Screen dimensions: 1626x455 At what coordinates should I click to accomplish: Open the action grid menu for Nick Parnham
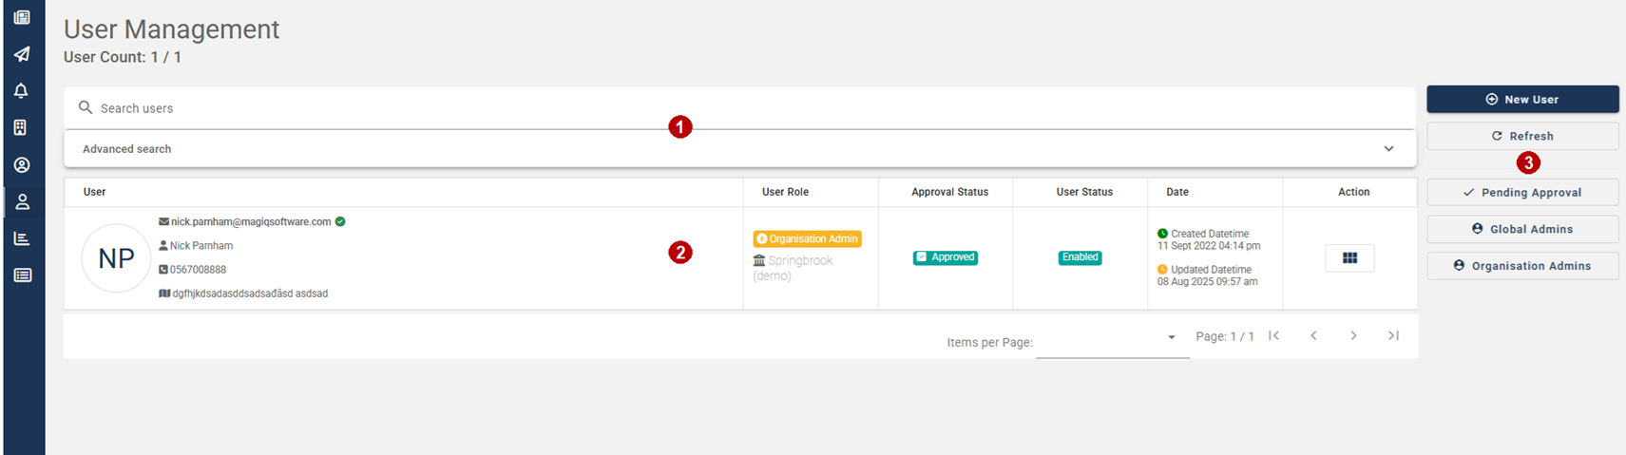1349,257
